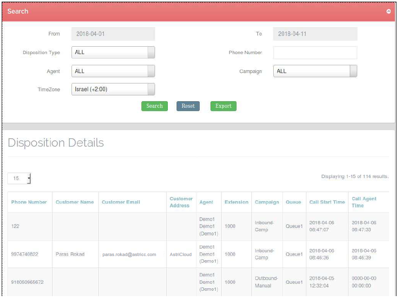Change TimeZone from Israel (+2:00)
Image resolution: width=399 pixels, height=299 pixels.
[x=113, y=89]
